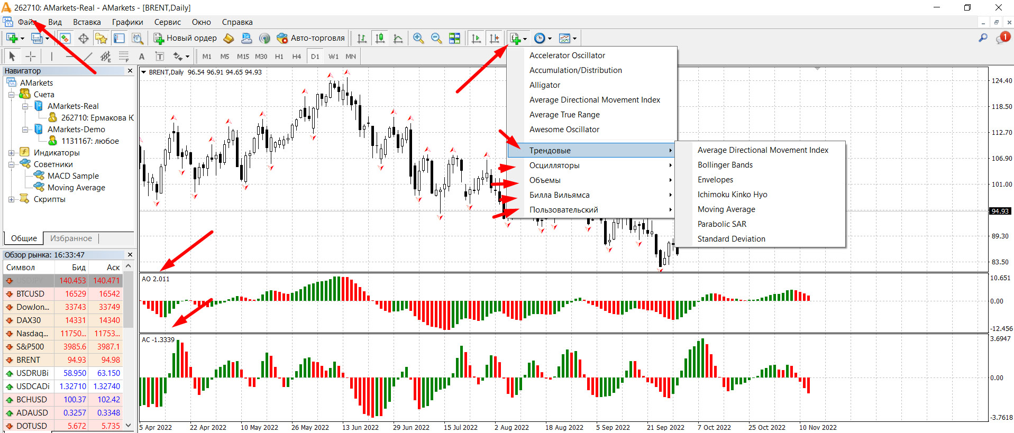Collapse the Советники tree node

point(11,164)
